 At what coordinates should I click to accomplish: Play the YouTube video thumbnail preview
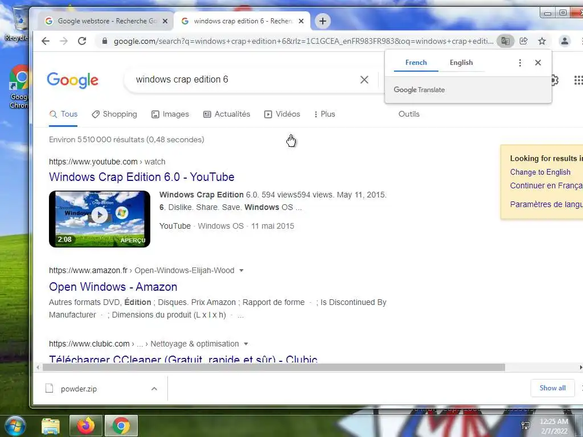coord(100,219)
